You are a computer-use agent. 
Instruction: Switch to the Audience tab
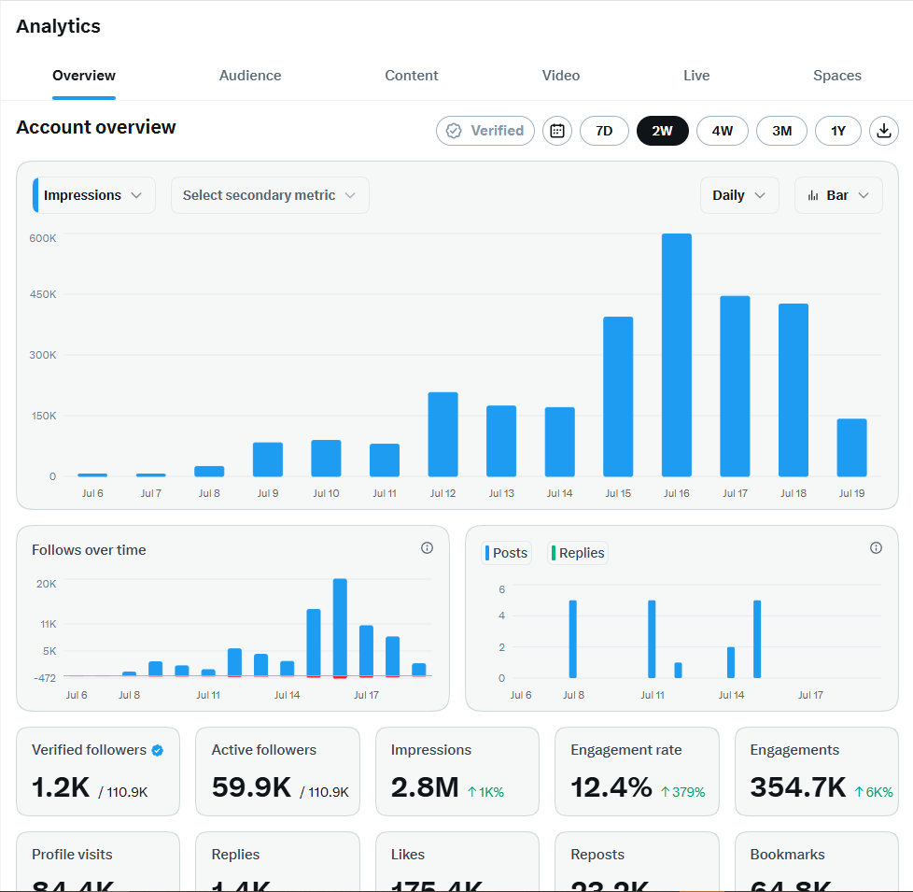click(250, 76)
